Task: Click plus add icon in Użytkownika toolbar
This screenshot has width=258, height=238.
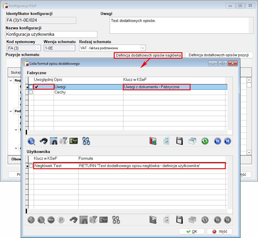Action: [x=31, y=220]
